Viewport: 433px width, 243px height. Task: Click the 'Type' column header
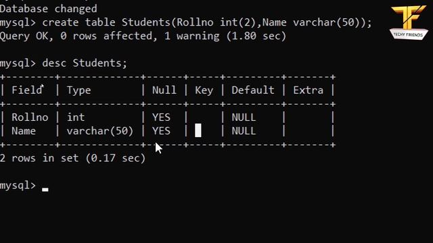point(78,90)
